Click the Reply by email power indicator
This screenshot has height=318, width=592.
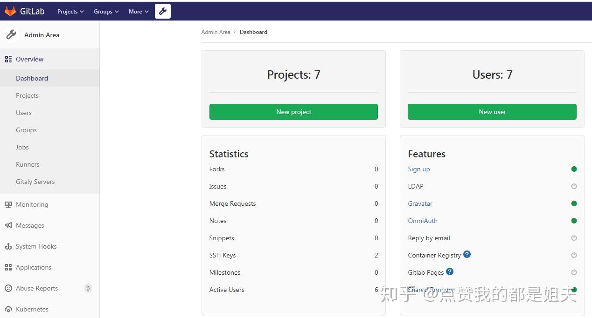pos(574,238)
